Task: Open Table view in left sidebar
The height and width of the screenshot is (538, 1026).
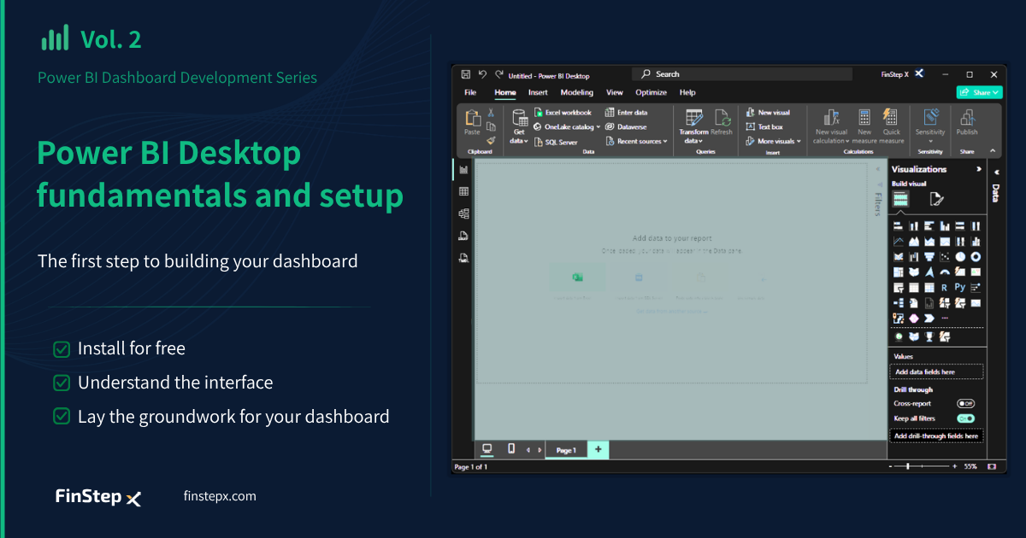Action: tap(463, 192)
